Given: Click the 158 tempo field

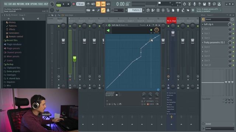Looking at the screenshot, I should point(80,4).
